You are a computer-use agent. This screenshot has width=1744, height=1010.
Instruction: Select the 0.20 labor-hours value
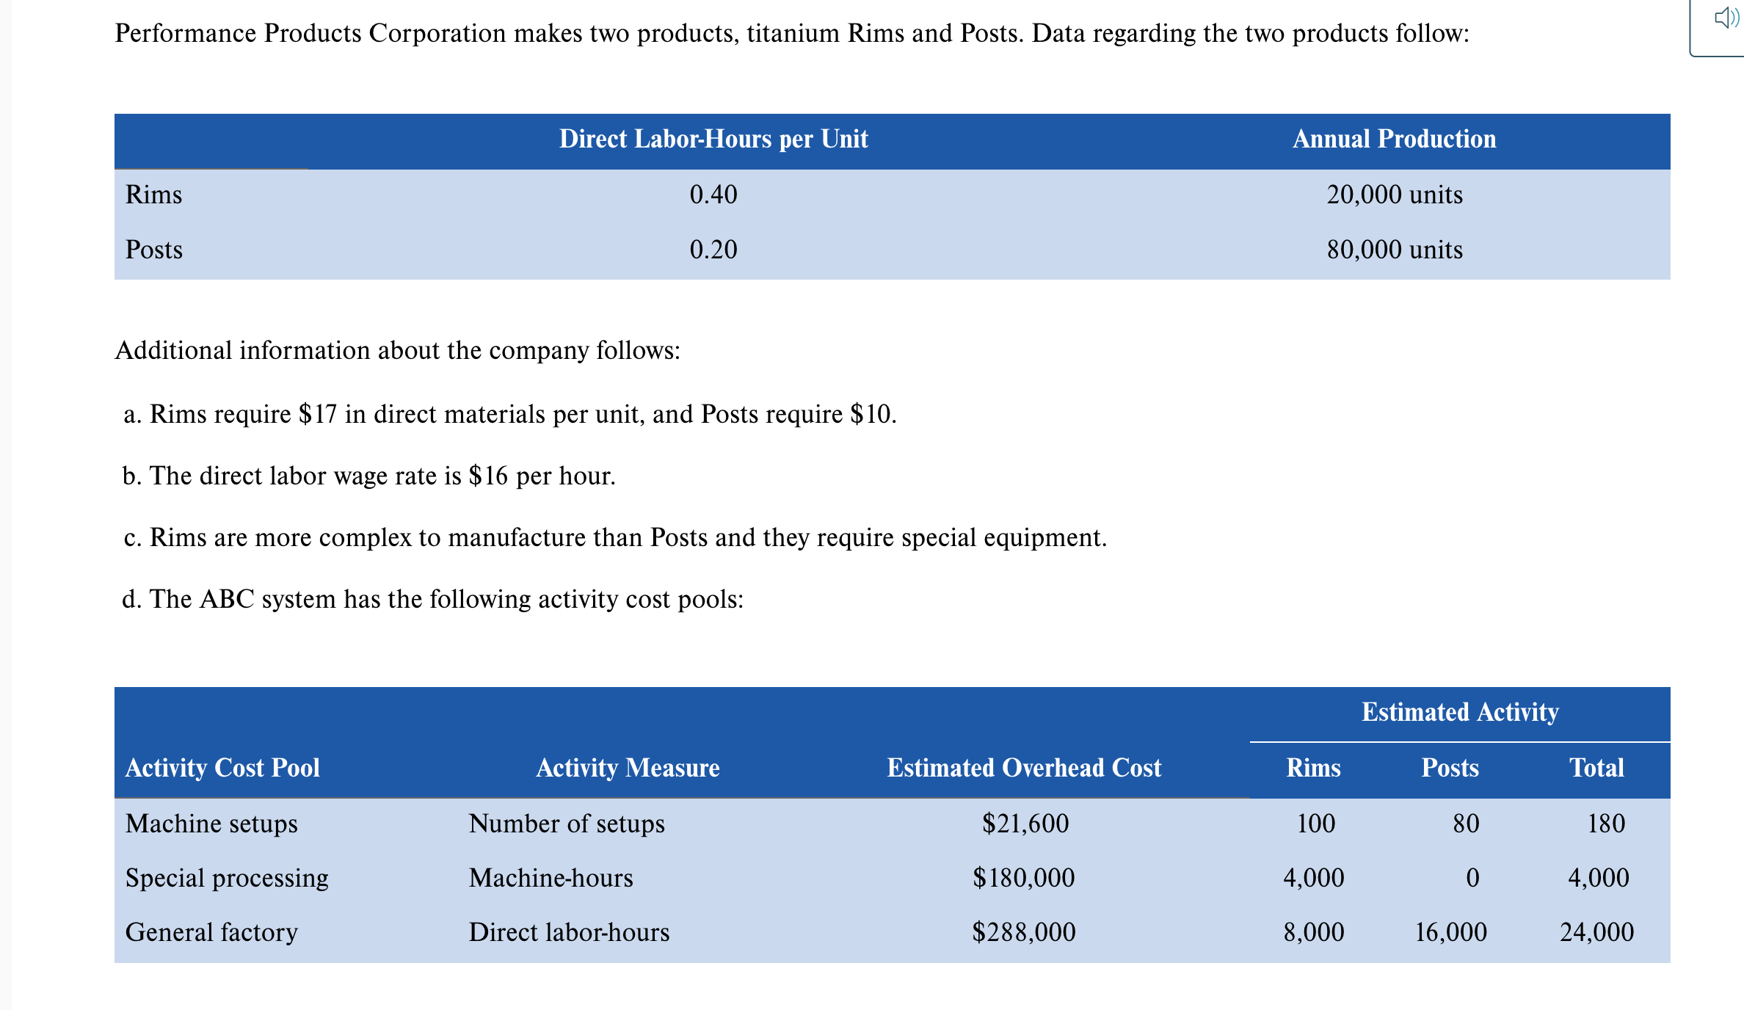point(713,250)
